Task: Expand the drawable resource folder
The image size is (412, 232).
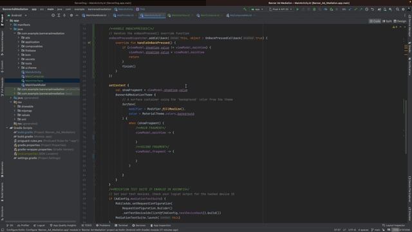Action: point(15,106)
